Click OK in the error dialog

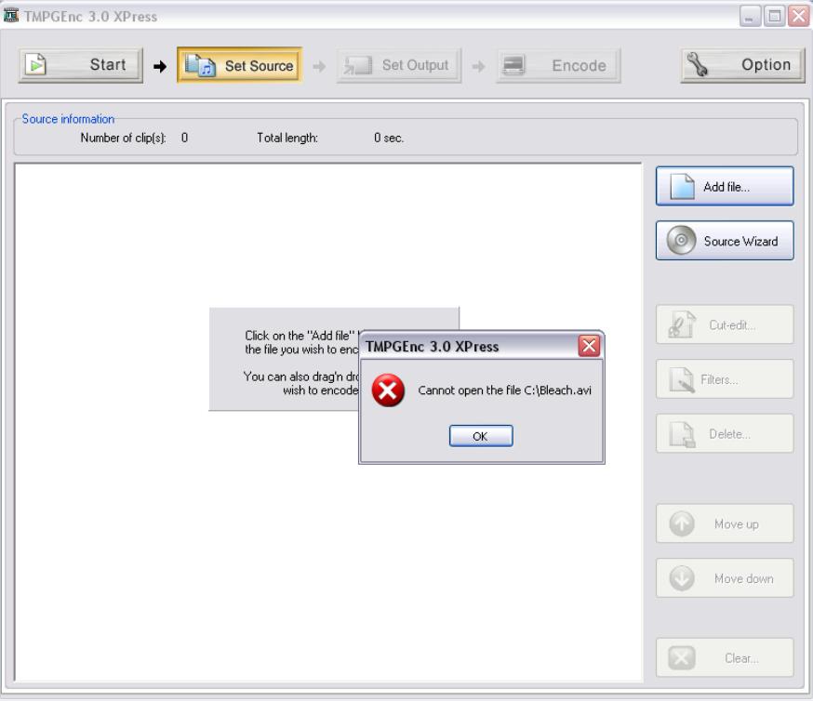[x=481, y=436]
